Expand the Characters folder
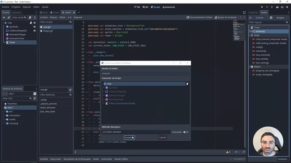The height and width of the screenshot is (163, 291). [5, 115]
